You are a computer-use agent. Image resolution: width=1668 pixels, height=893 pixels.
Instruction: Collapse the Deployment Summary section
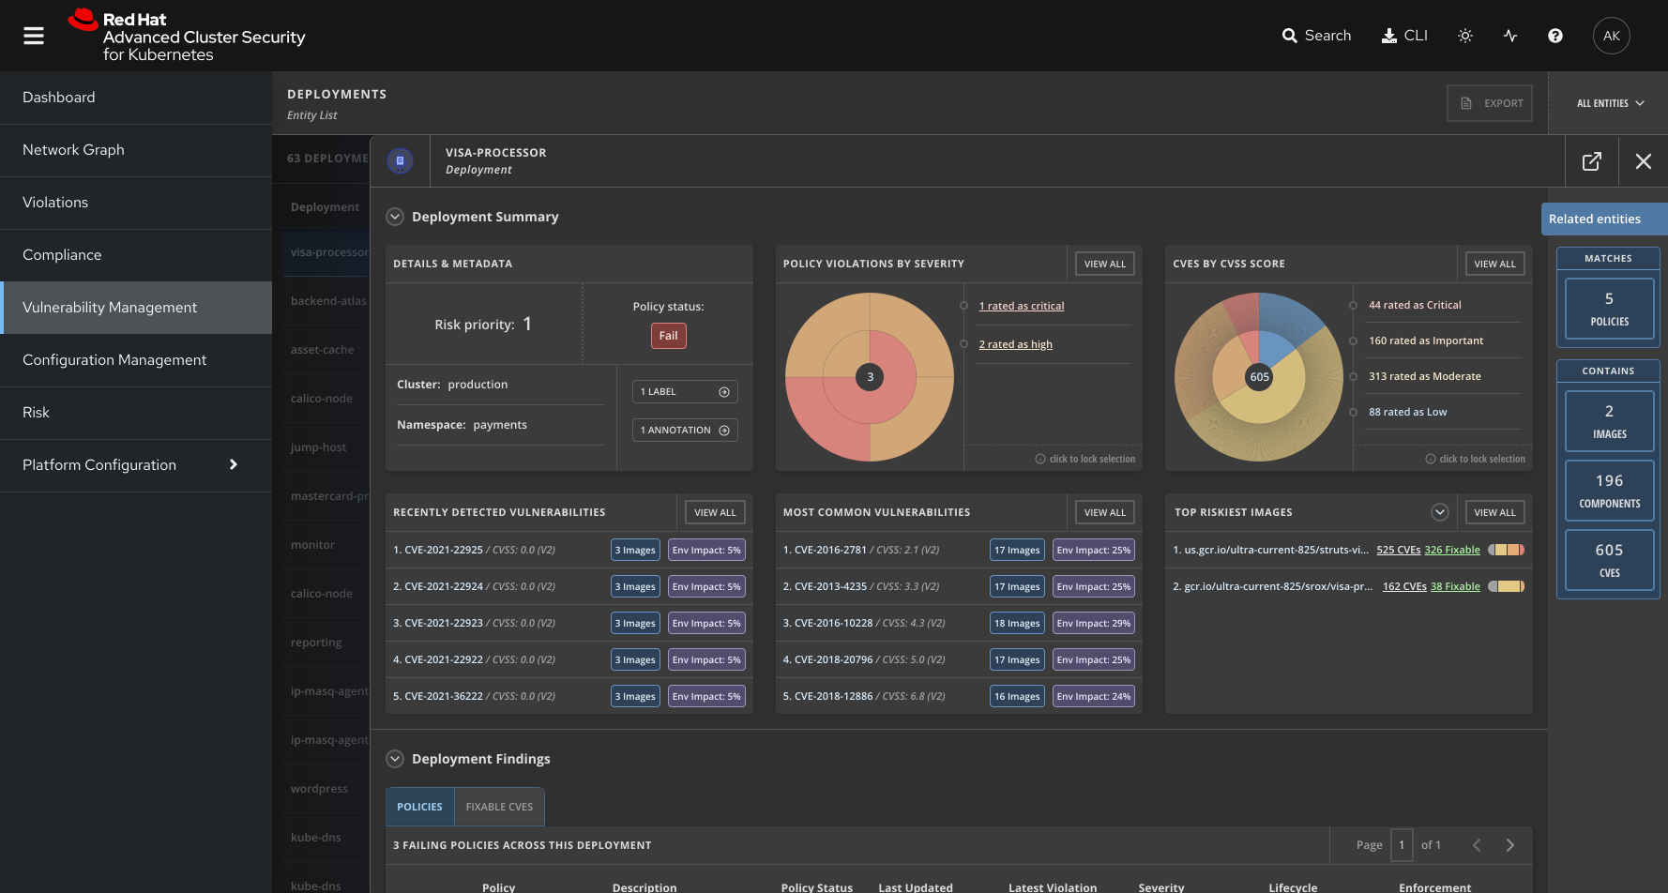pos(396,217)
